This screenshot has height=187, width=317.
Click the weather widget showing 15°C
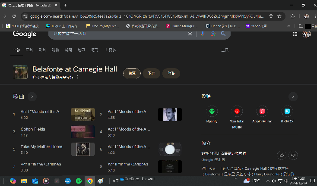coord(251,181)
